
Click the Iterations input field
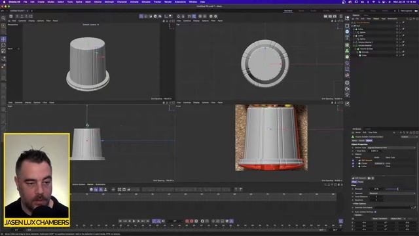(376, 200)
